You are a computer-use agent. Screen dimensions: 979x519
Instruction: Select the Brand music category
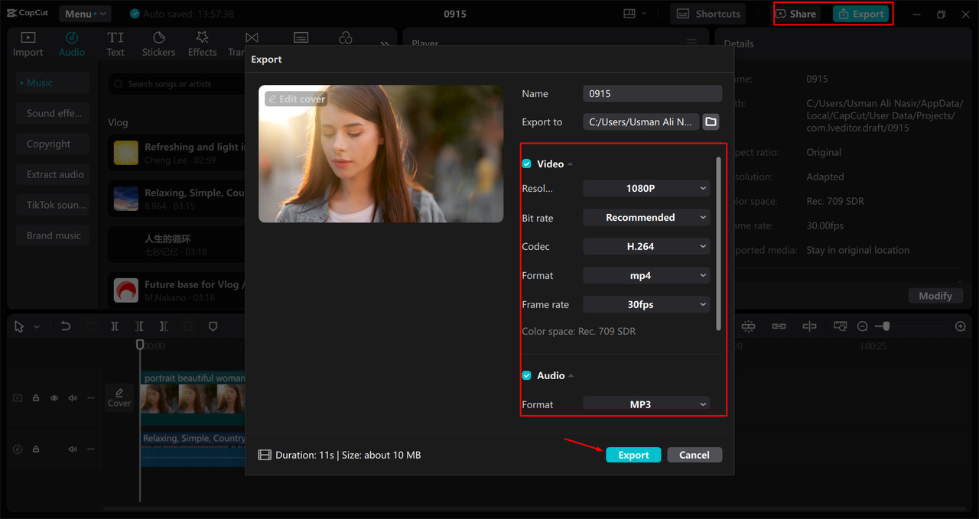pos(53,235)
